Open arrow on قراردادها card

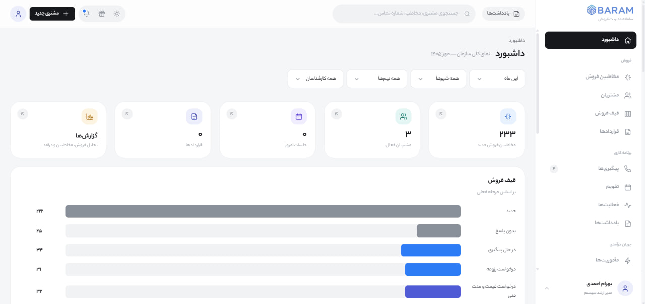127,114
